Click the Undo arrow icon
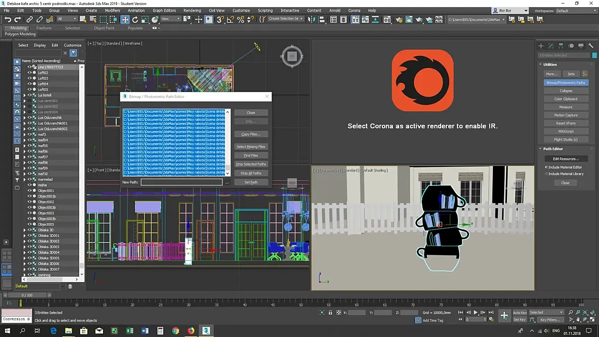Screen dimensions: 599x337 8,19
